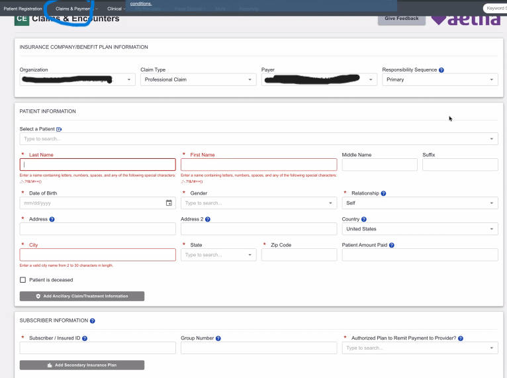Click the Relationship help icon

(x=384, y=193)
